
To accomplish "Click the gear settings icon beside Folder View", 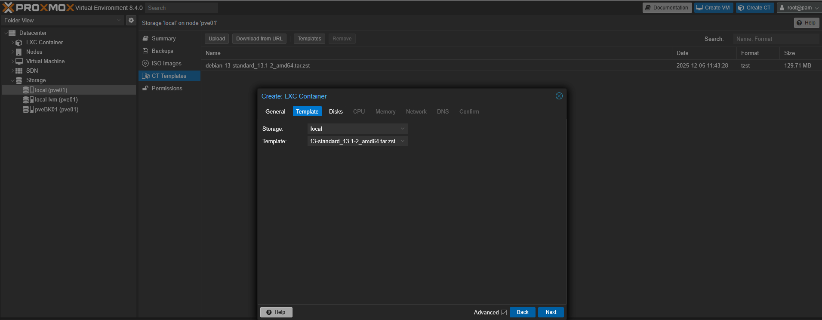I will point(131,20).
